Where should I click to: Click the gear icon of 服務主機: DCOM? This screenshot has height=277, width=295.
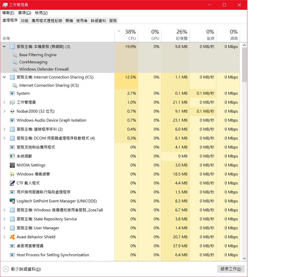coord(12,138)
